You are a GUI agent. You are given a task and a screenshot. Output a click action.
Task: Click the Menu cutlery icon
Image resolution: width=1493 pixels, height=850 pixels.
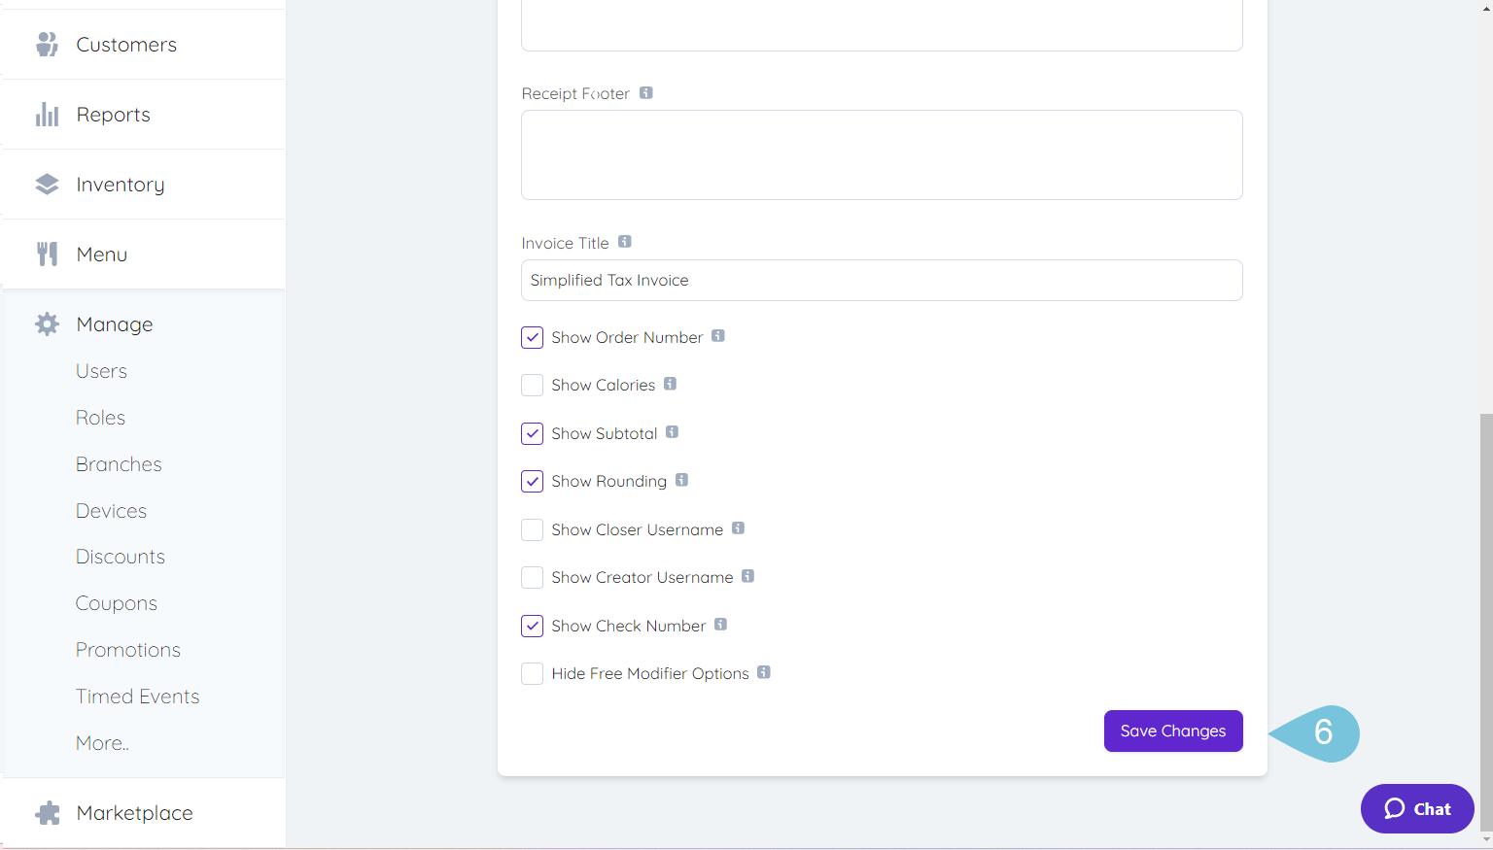pyautogui.click(x=46, y=254)
